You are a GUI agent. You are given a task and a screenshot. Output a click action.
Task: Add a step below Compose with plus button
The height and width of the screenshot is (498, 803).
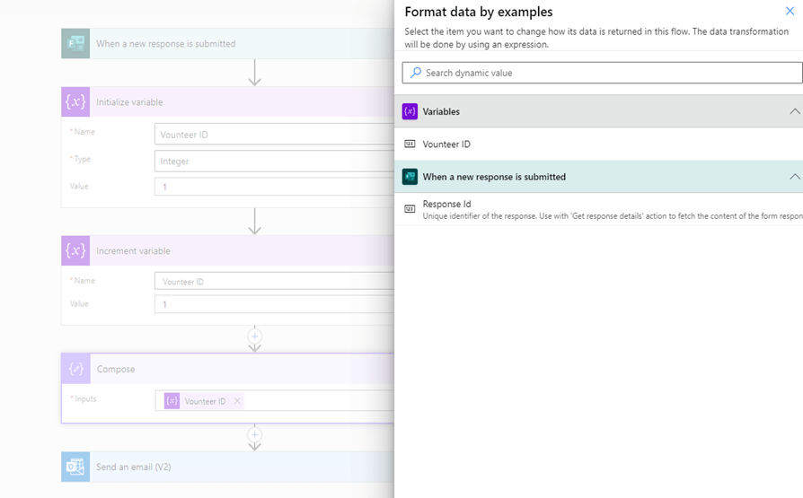tap(254, 435)
